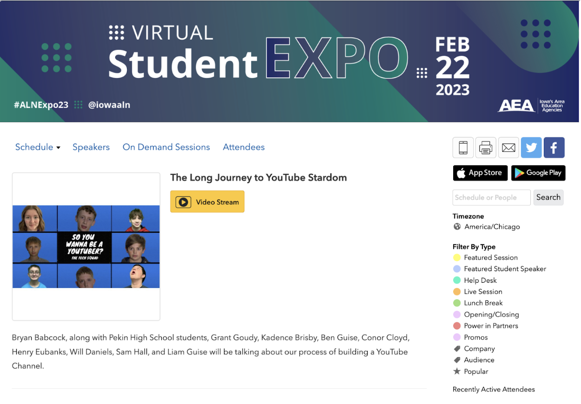Filter by Power in Partners
Screen dimensions: 581x404
point(491,326)
